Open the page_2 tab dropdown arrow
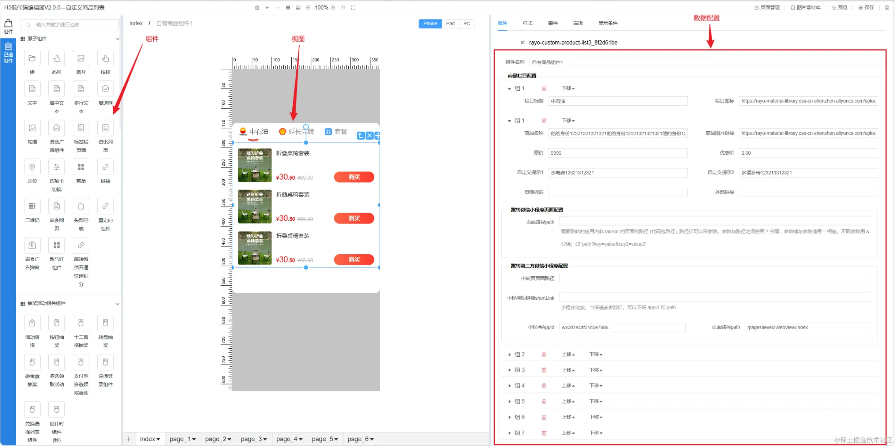The height and width of the screenshot is (446, 895). [229, 439]
